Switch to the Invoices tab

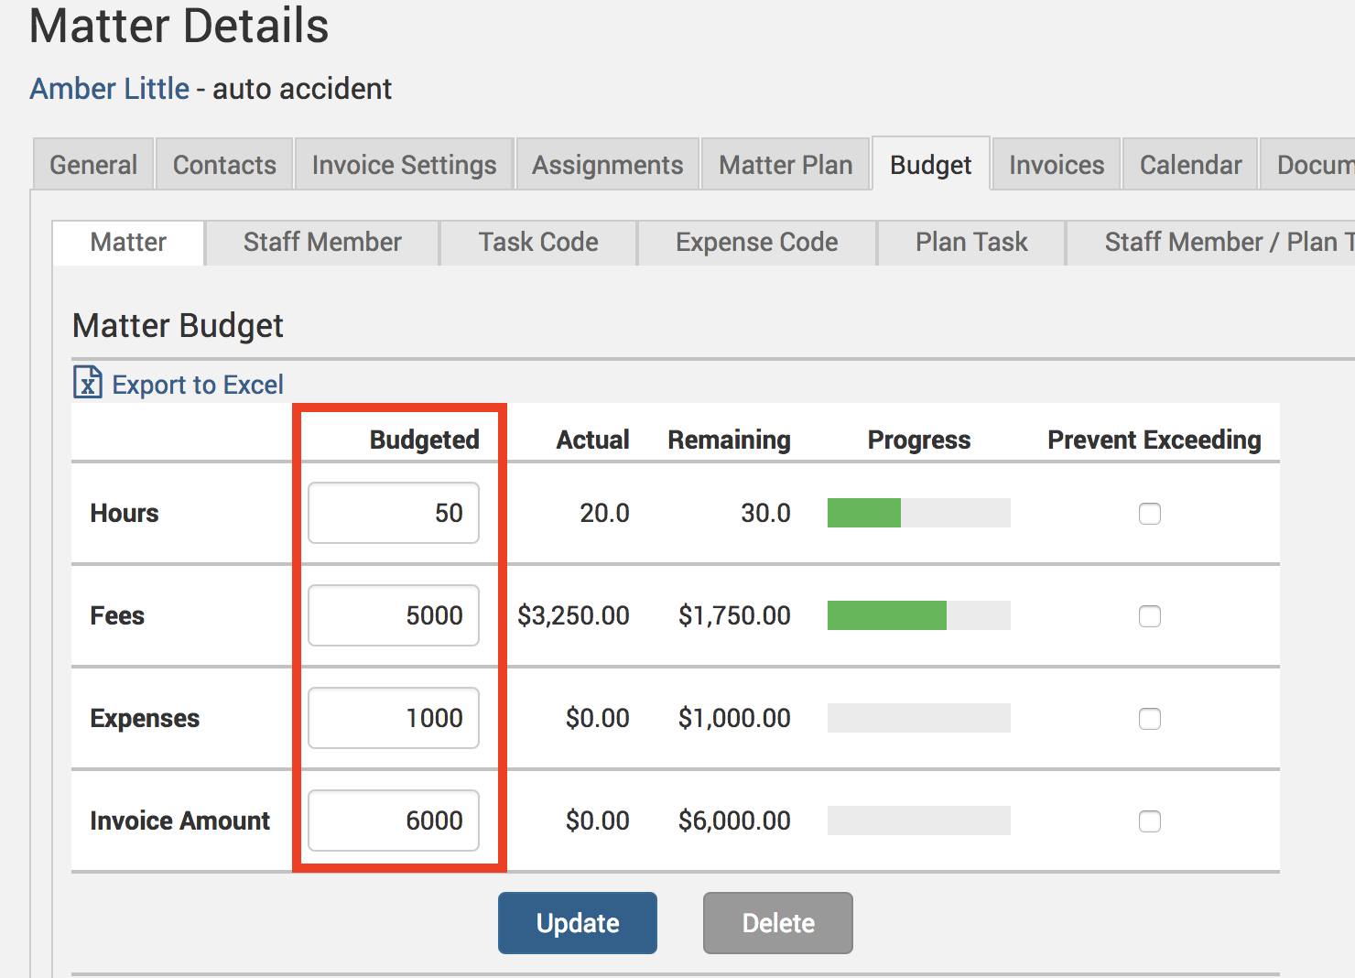(1057, 165)
